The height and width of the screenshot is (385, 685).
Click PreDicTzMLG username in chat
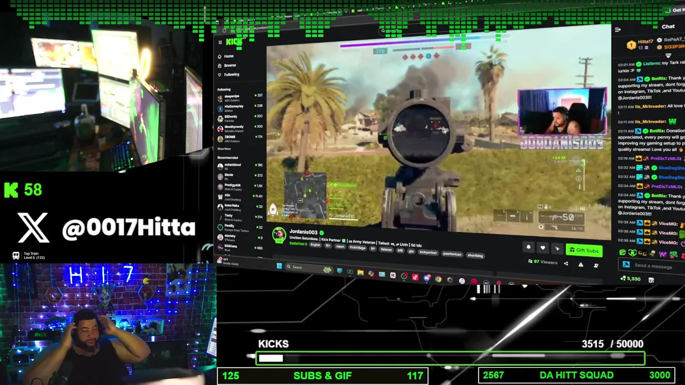pos(665,158)
